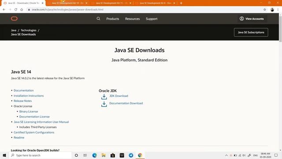Bookmark this page with the star icon

[x=264, y=10]
